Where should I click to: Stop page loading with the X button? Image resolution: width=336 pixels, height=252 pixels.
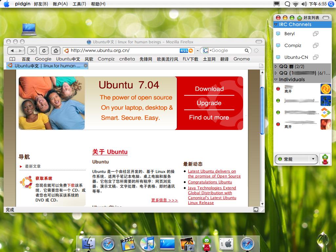32,51
